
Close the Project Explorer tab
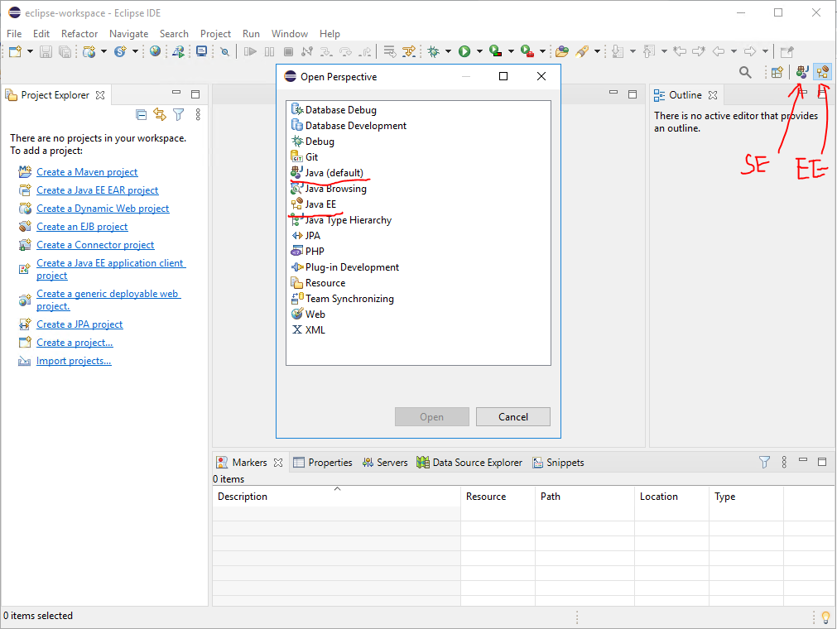coord(100,95)
